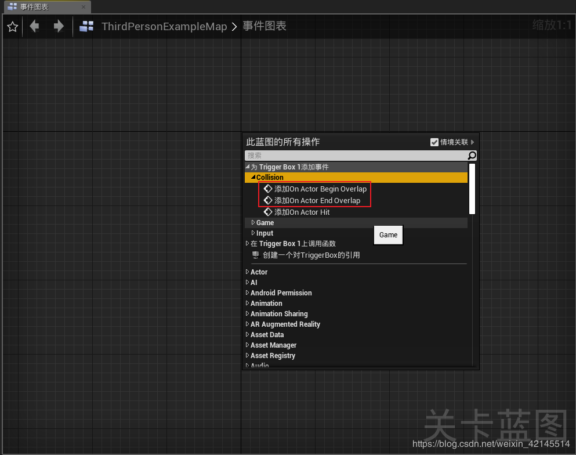Viewport: 576px width, 455px height.
Task: Go back with the left arrow button
Action: point(34,26)
